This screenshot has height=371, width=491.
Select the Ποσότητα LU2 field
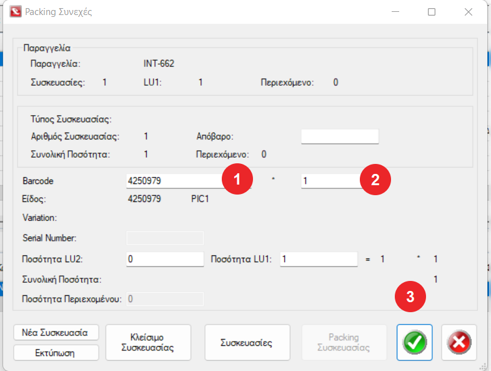point(165,260)
